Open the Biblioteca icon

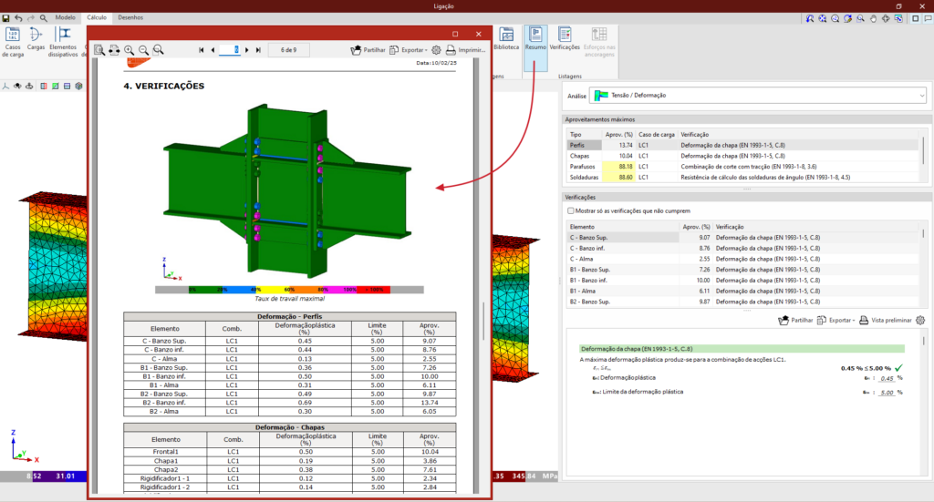coord(505,38)
